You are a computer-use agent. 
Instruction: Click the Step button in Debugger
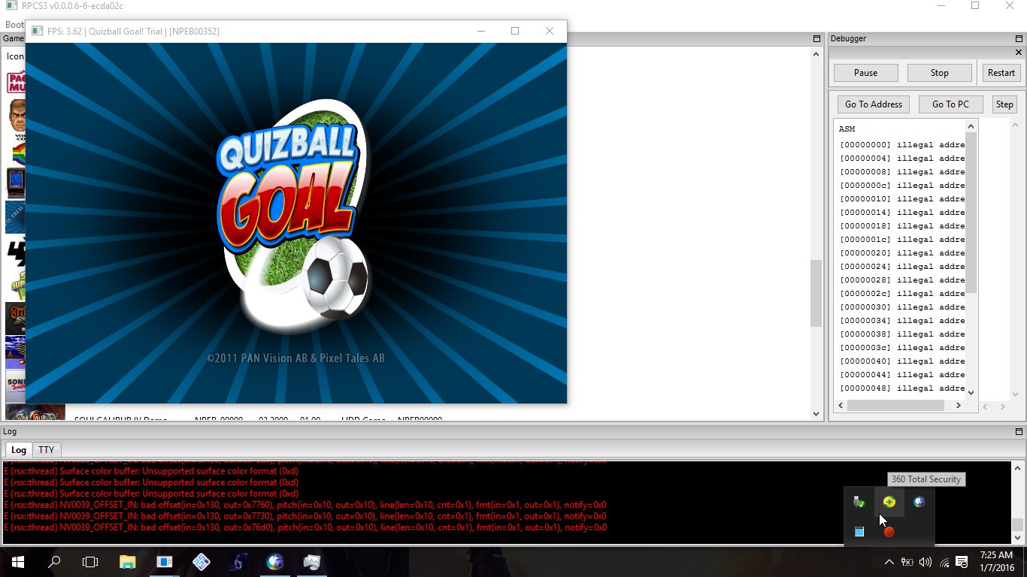(1004, 104)
